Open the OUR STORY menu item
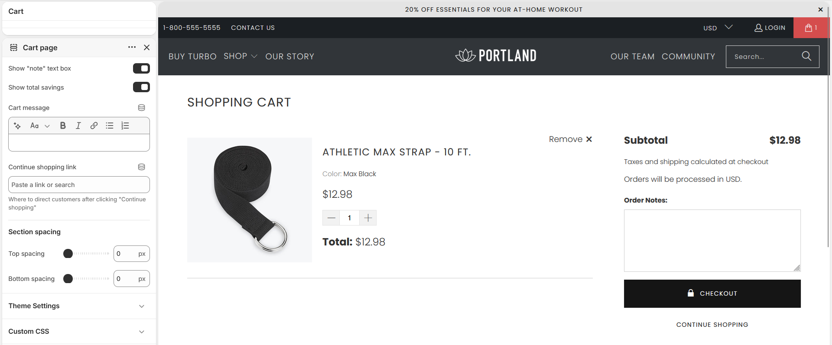This screenshot has width=832, height=345. pyautogui.click(x=290, y=56)
